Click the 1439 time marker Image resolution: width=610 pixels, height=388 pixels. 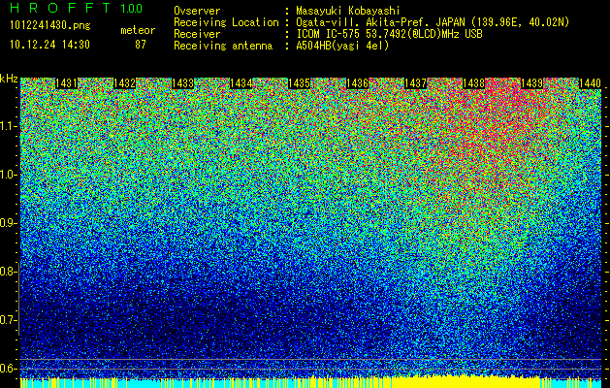pyautogui.click(x=532, y=83)
